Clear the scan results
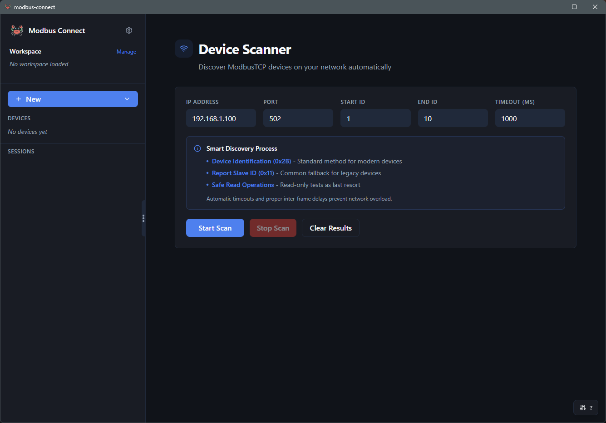 330,228
